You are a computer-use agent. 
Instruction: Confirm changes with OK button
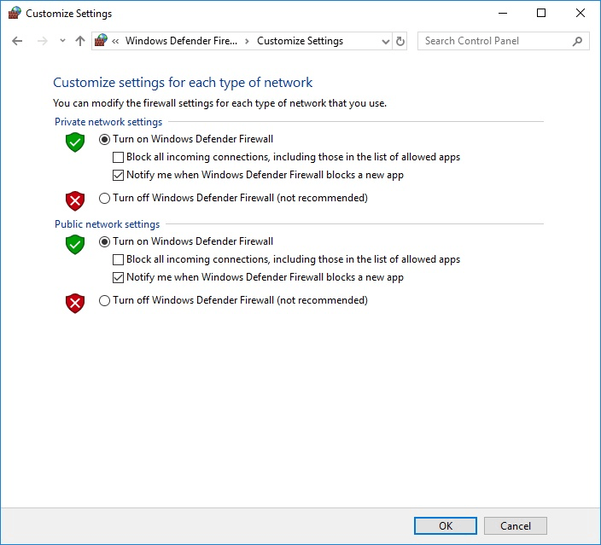tap(446, 526)
